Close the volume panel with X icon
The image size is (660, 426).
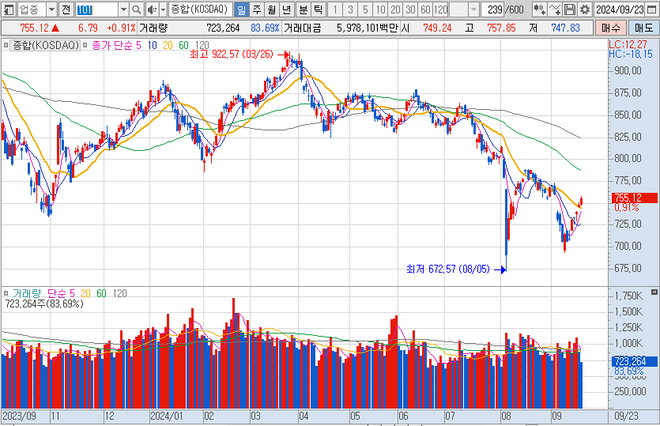click(654, 292)
